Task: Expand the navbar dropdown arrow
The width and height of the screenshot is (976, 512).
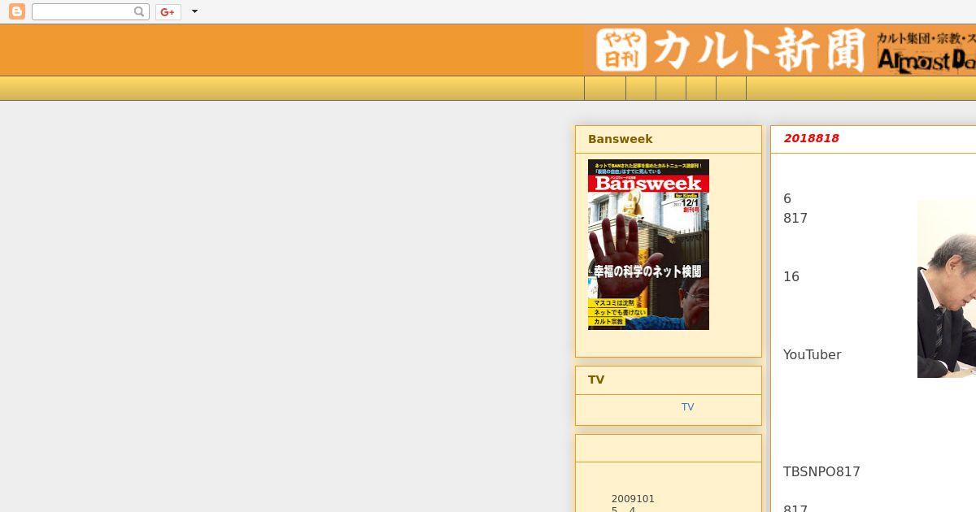Action: point(194,11)
